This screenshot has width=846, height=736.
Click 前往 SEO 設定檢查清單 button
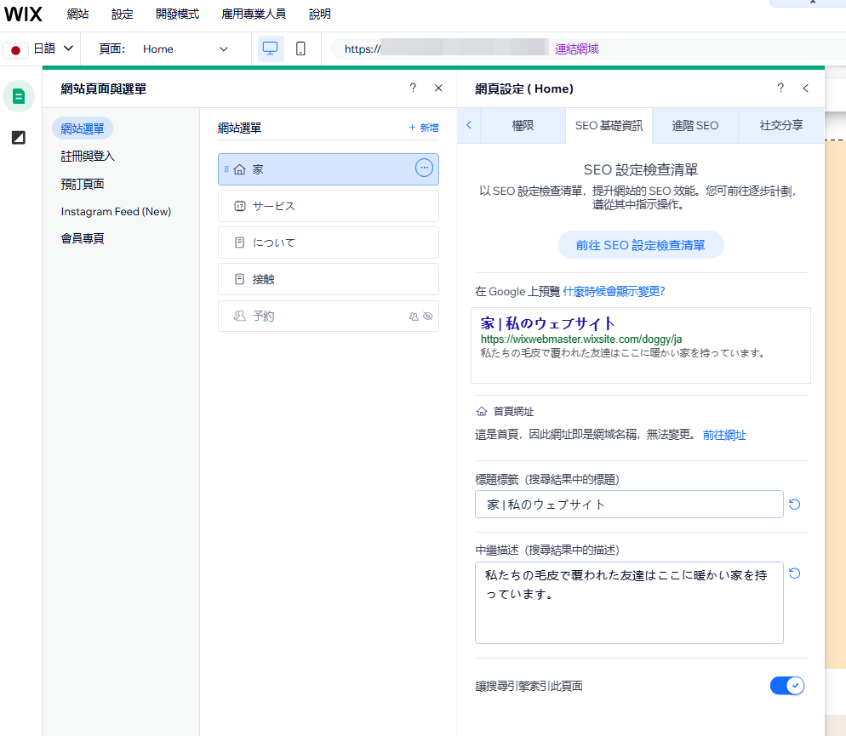pyautogui.click(x=640, y=244)
